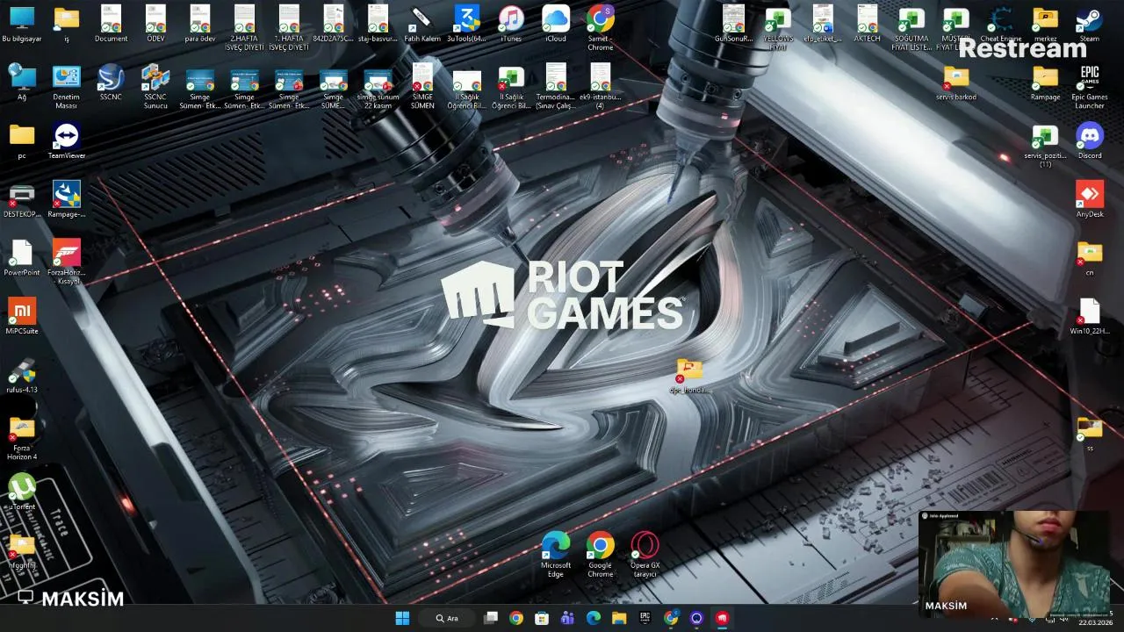Screen dimensions: 1124x632
Task: Launch ForzaHorizon Kısayol shortcut
Action: pos(67,263)
